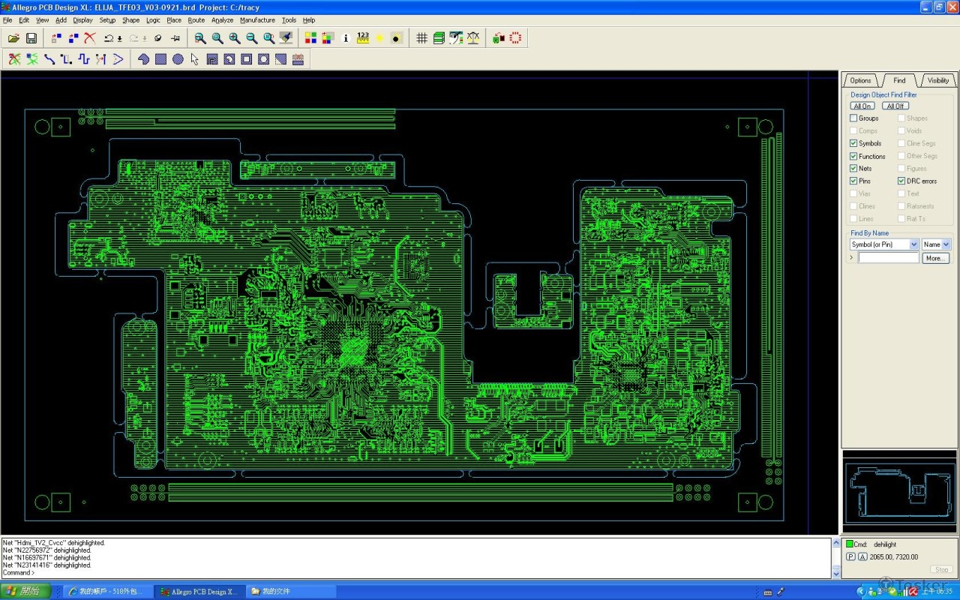The width and height of the screenshot is (960, 600).
Task: Open Show Element info icon
Action: 346,38
